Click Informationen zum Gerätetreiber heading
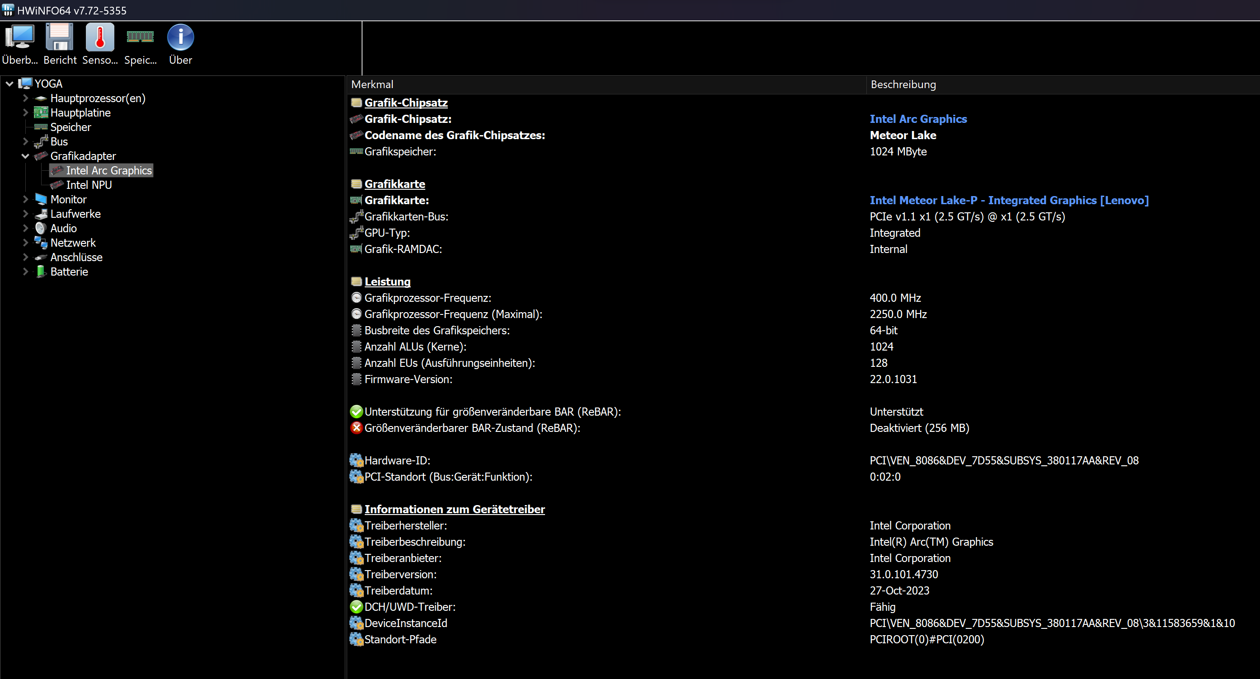 (454, 510)
